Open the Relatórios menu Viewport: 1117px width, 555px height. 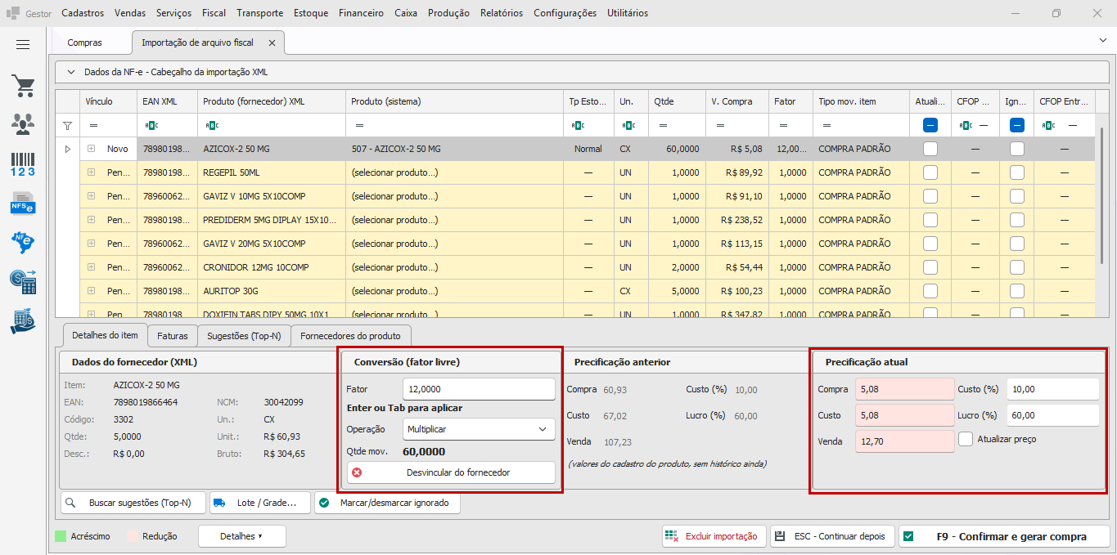coord(502,13)
